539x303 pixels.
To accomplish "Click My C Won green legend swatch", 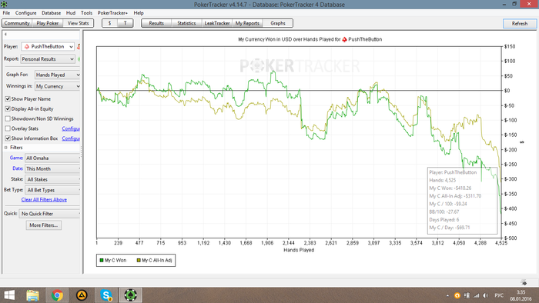I will pos(102,261).
